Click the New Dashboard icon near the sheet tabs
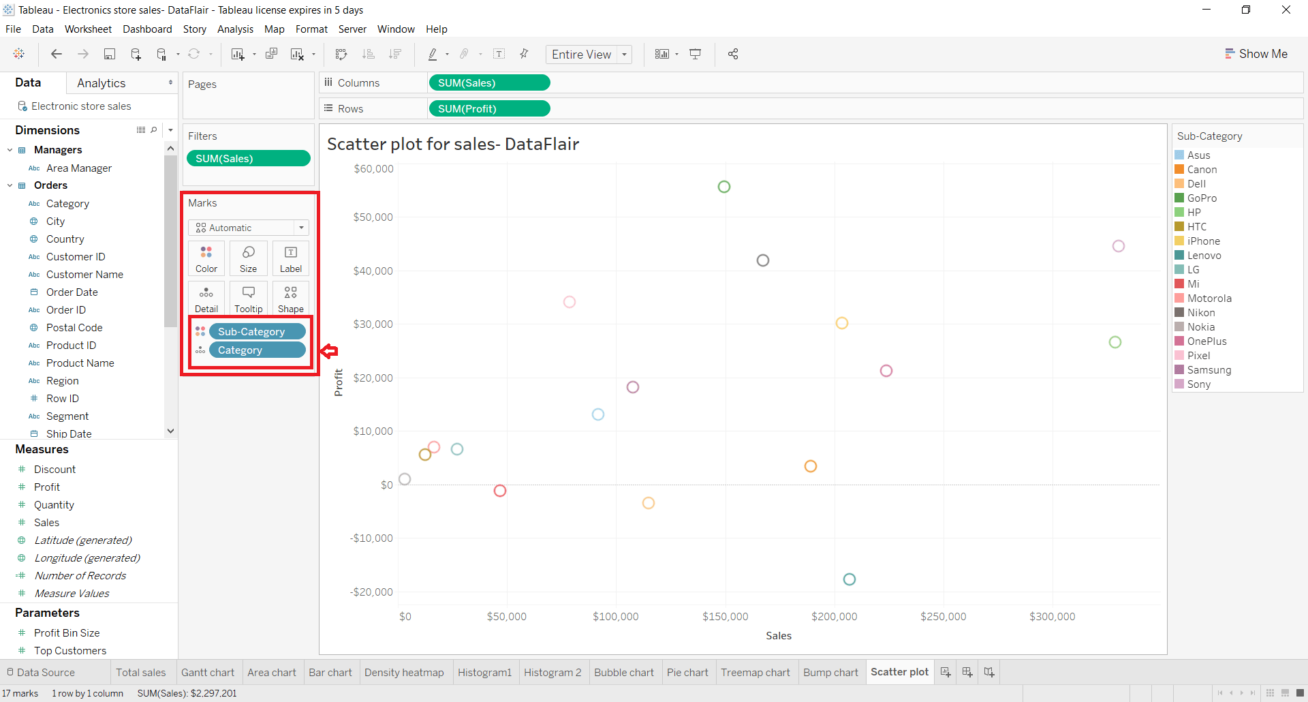 [967, 672]
